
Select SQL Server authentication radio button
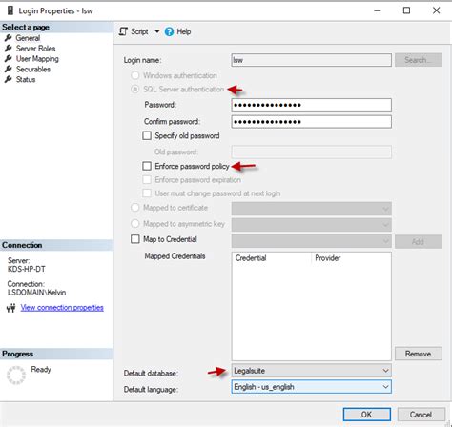(135, 90)
